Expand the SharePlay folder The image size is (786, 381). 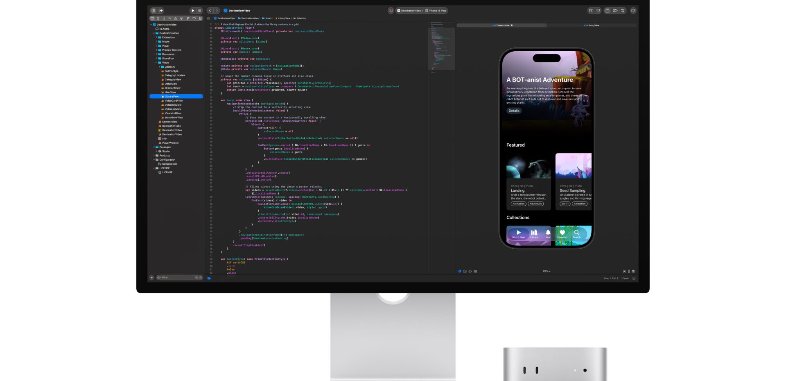click(156, 59)
